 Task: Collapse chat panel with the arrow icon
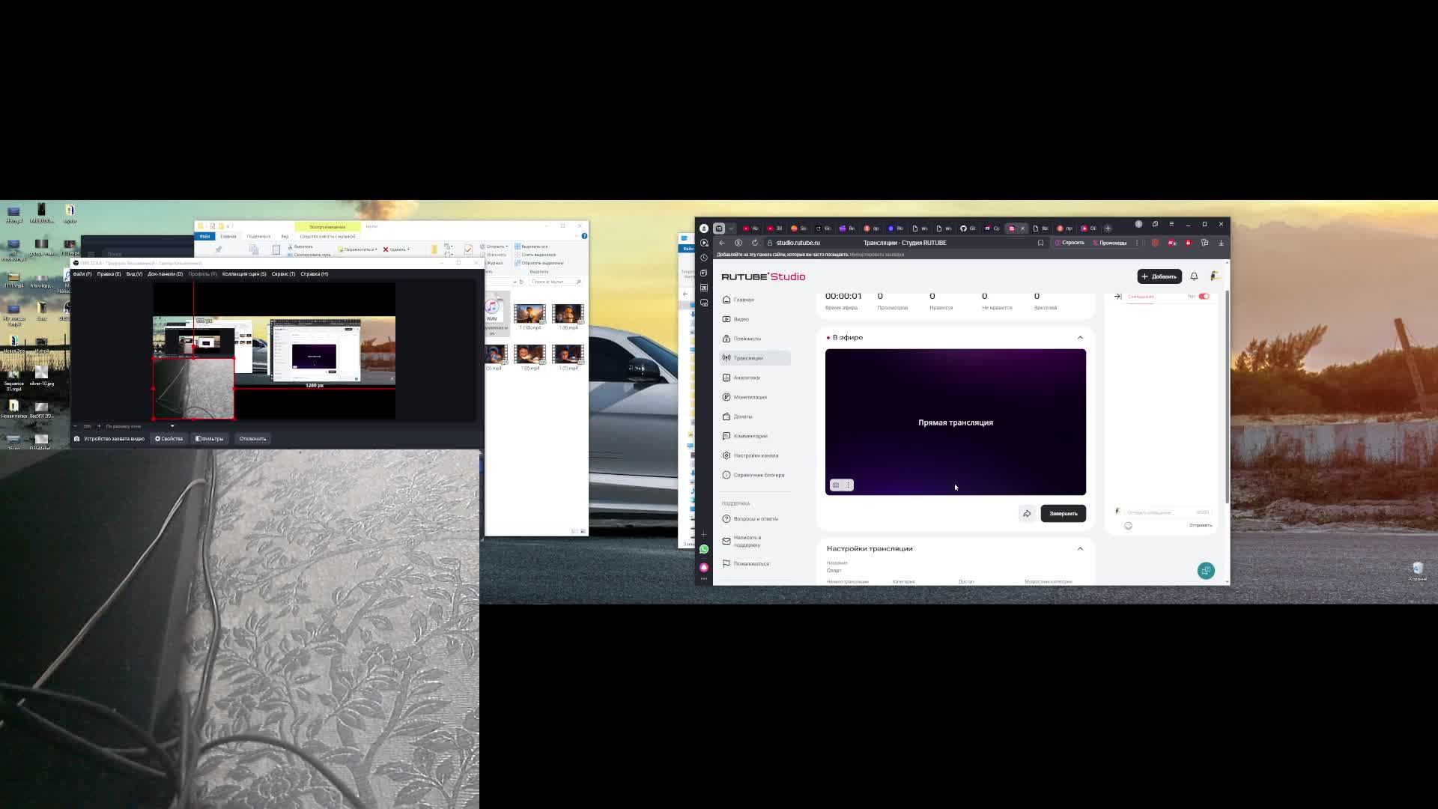tap(1117, 297)
